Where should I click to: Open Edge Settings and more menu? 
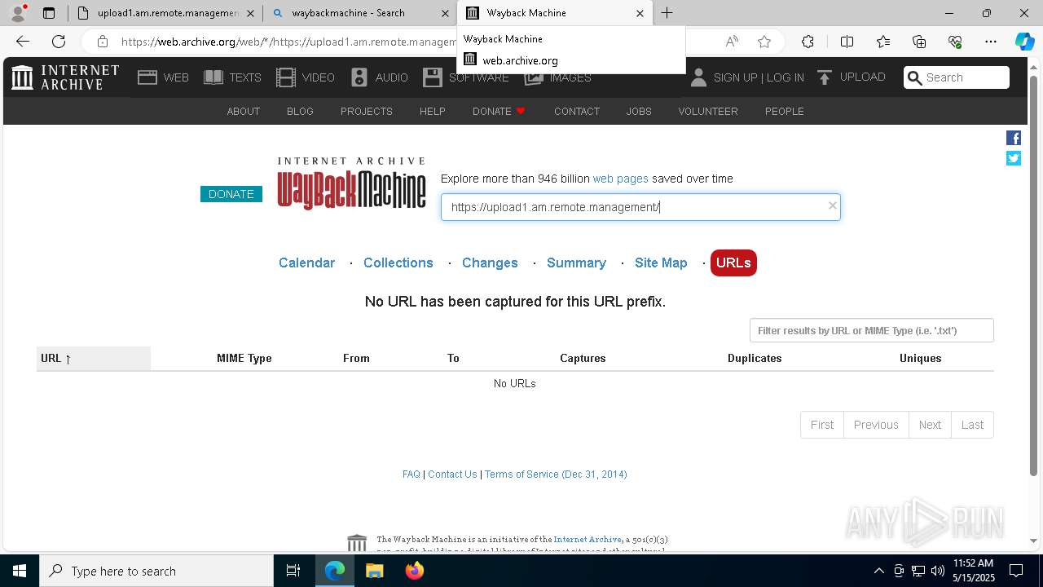point(991,42)
